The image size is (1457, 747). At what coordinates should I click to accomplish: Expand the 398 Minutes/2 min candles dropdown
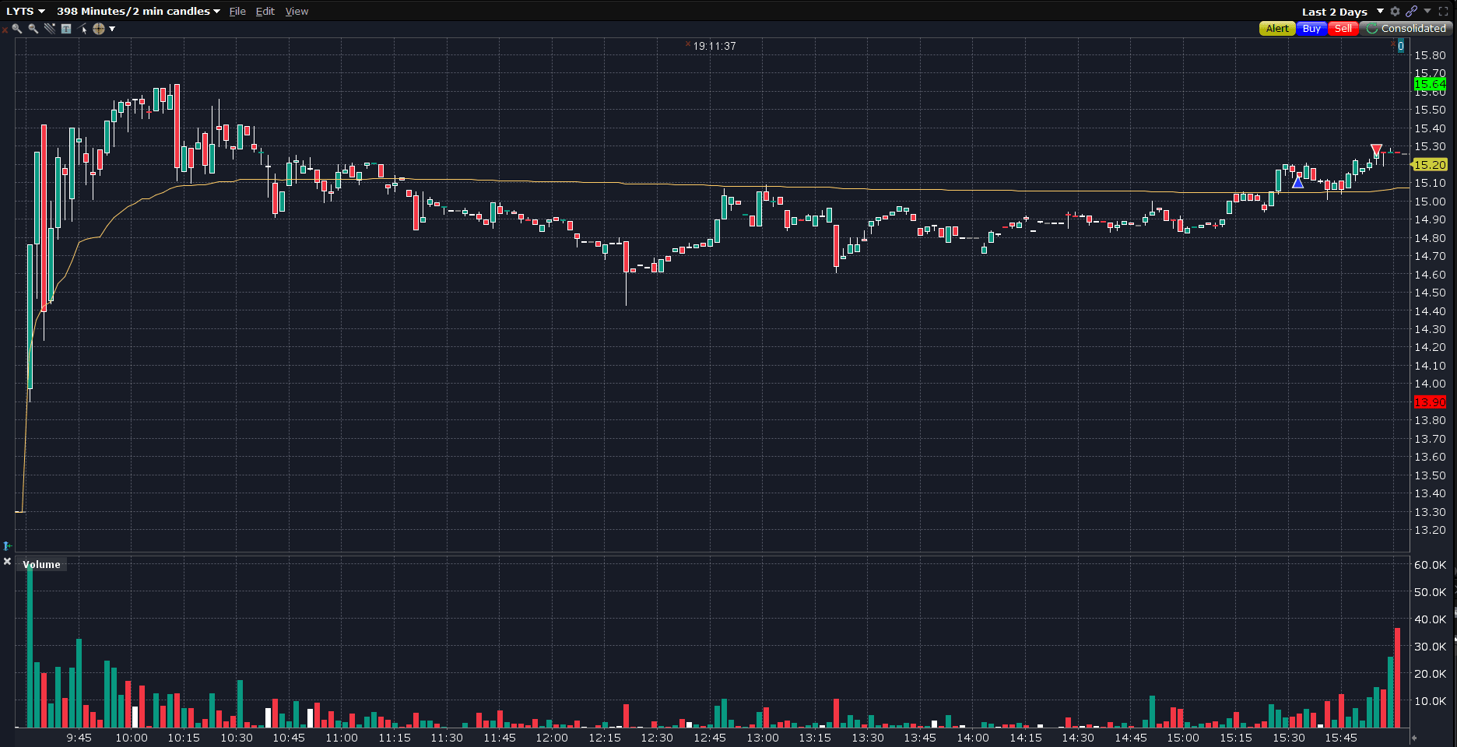pos(138,11)
